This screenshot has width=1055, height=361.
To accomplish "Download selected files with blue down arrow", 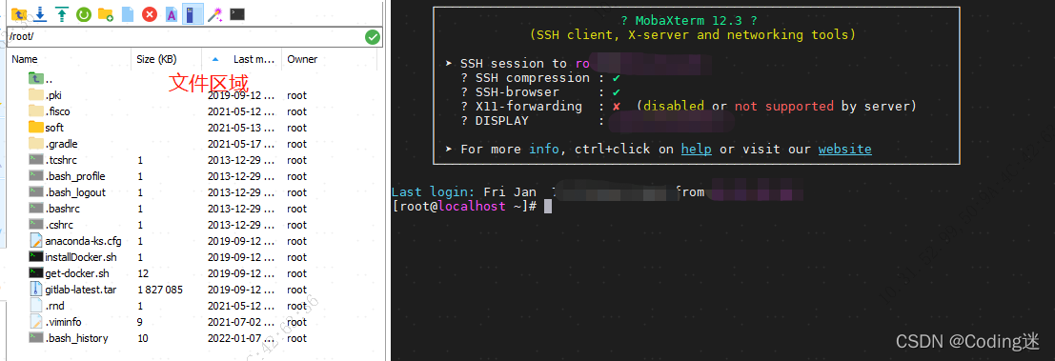I will pyautogui.click(x=40, y=13).
